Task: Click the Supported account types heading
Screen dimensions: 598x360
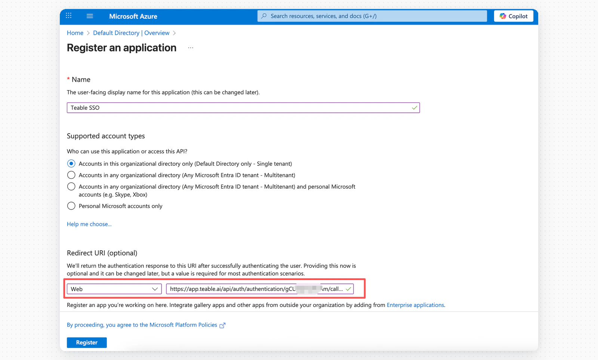Action: [106, 136]
